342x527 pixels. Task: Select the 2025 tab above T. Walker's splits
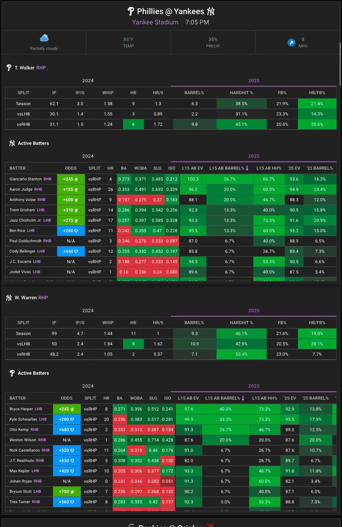(x=254, y=81)
